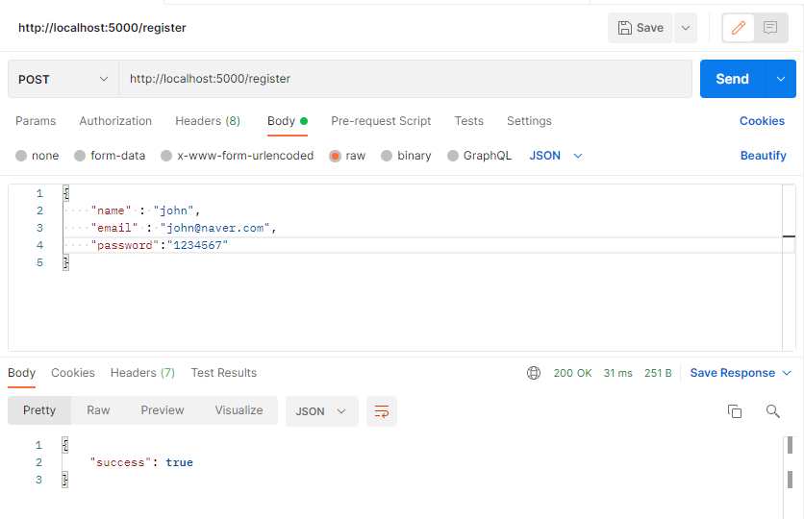This screenshot has width=804, height=519.
Task: Open the POST method dropdown
Action: tap(63, 80)
